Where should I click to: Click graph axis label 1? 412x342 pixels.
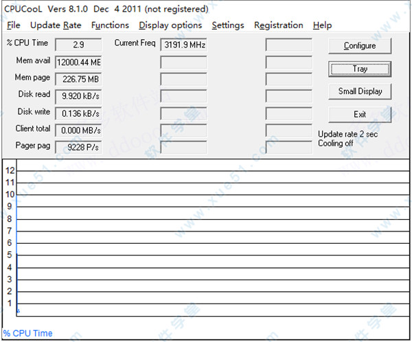[10, 304]
